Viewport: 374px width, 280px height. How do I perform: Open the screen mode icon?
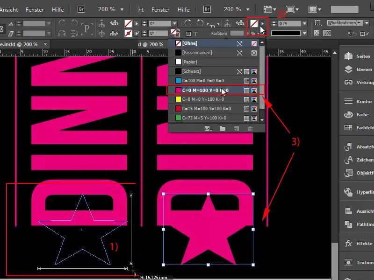pos(290,9)
